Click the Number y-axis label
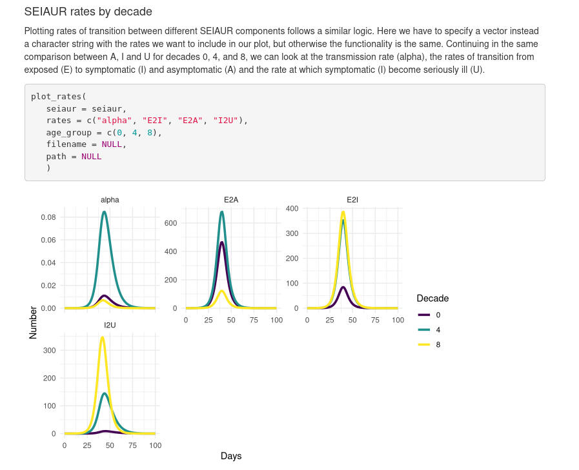This screenshot has height=470, width=579. tap(33, 322)
